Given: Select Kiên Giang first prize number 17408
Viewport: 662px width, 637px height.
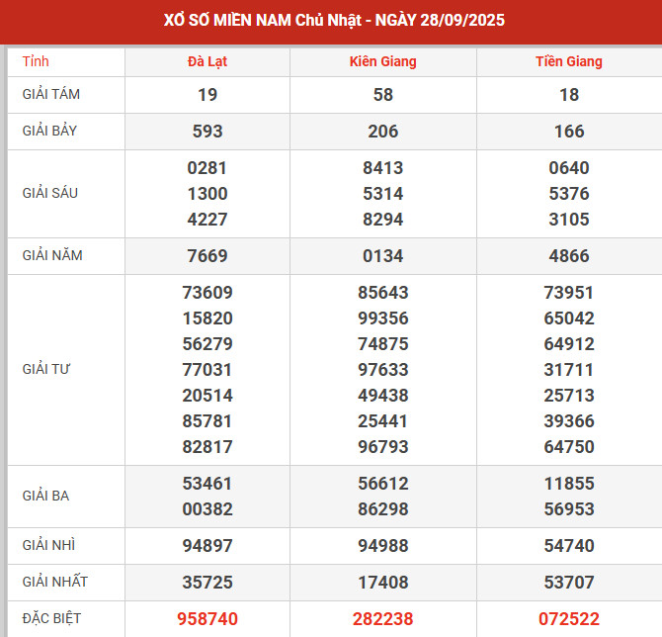Looking at the screenshot, I should click(382, 582).
